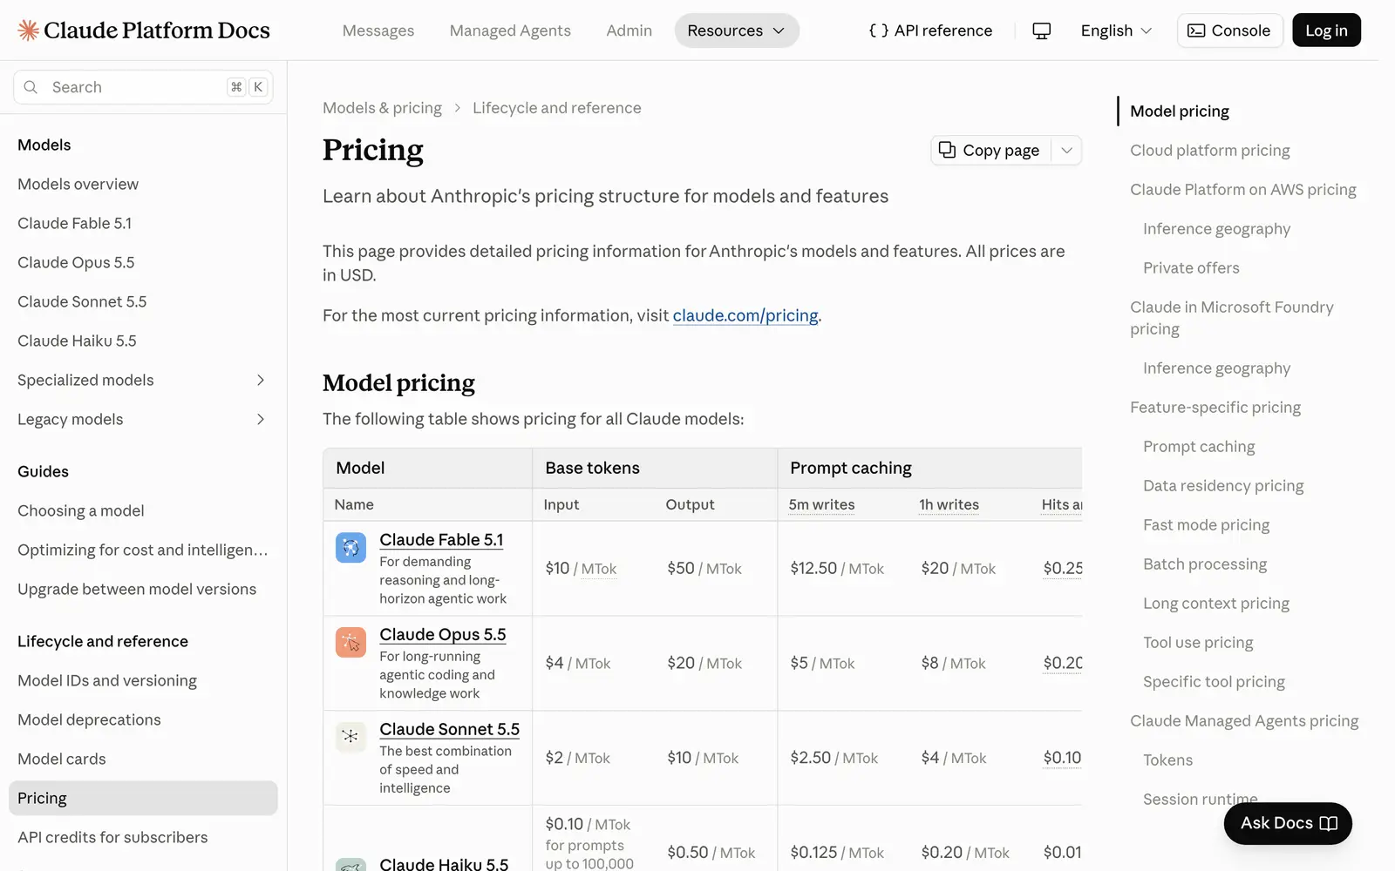
Task: Jump to Model pricing section
Action: (x=1180, y=111)
